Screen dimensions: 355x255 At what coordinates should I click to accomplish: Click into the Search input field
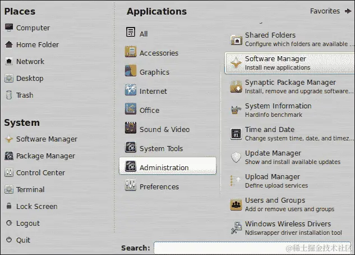253,248
